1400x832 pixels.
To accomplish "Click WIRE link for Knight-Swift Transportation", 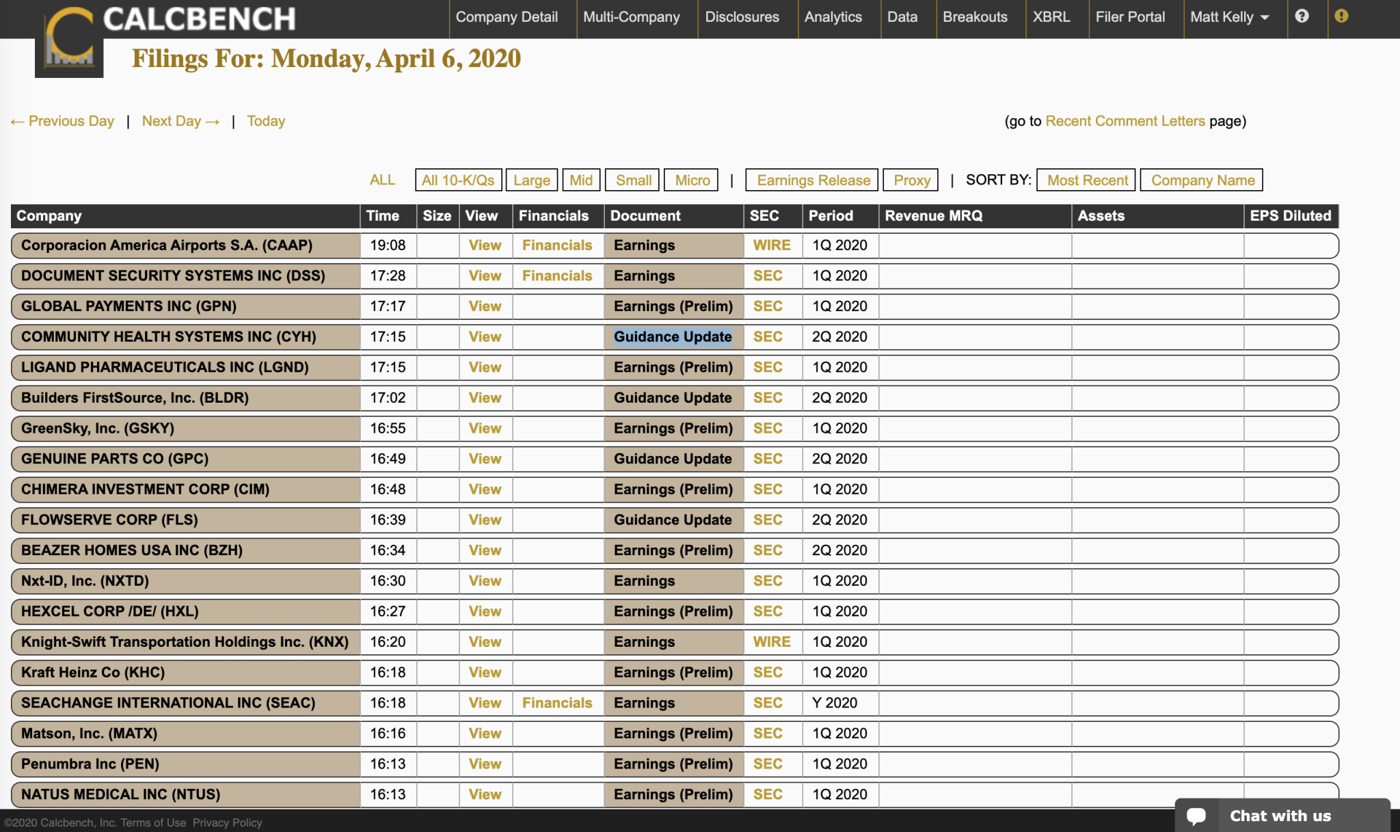I will click(x=771, y=642).
